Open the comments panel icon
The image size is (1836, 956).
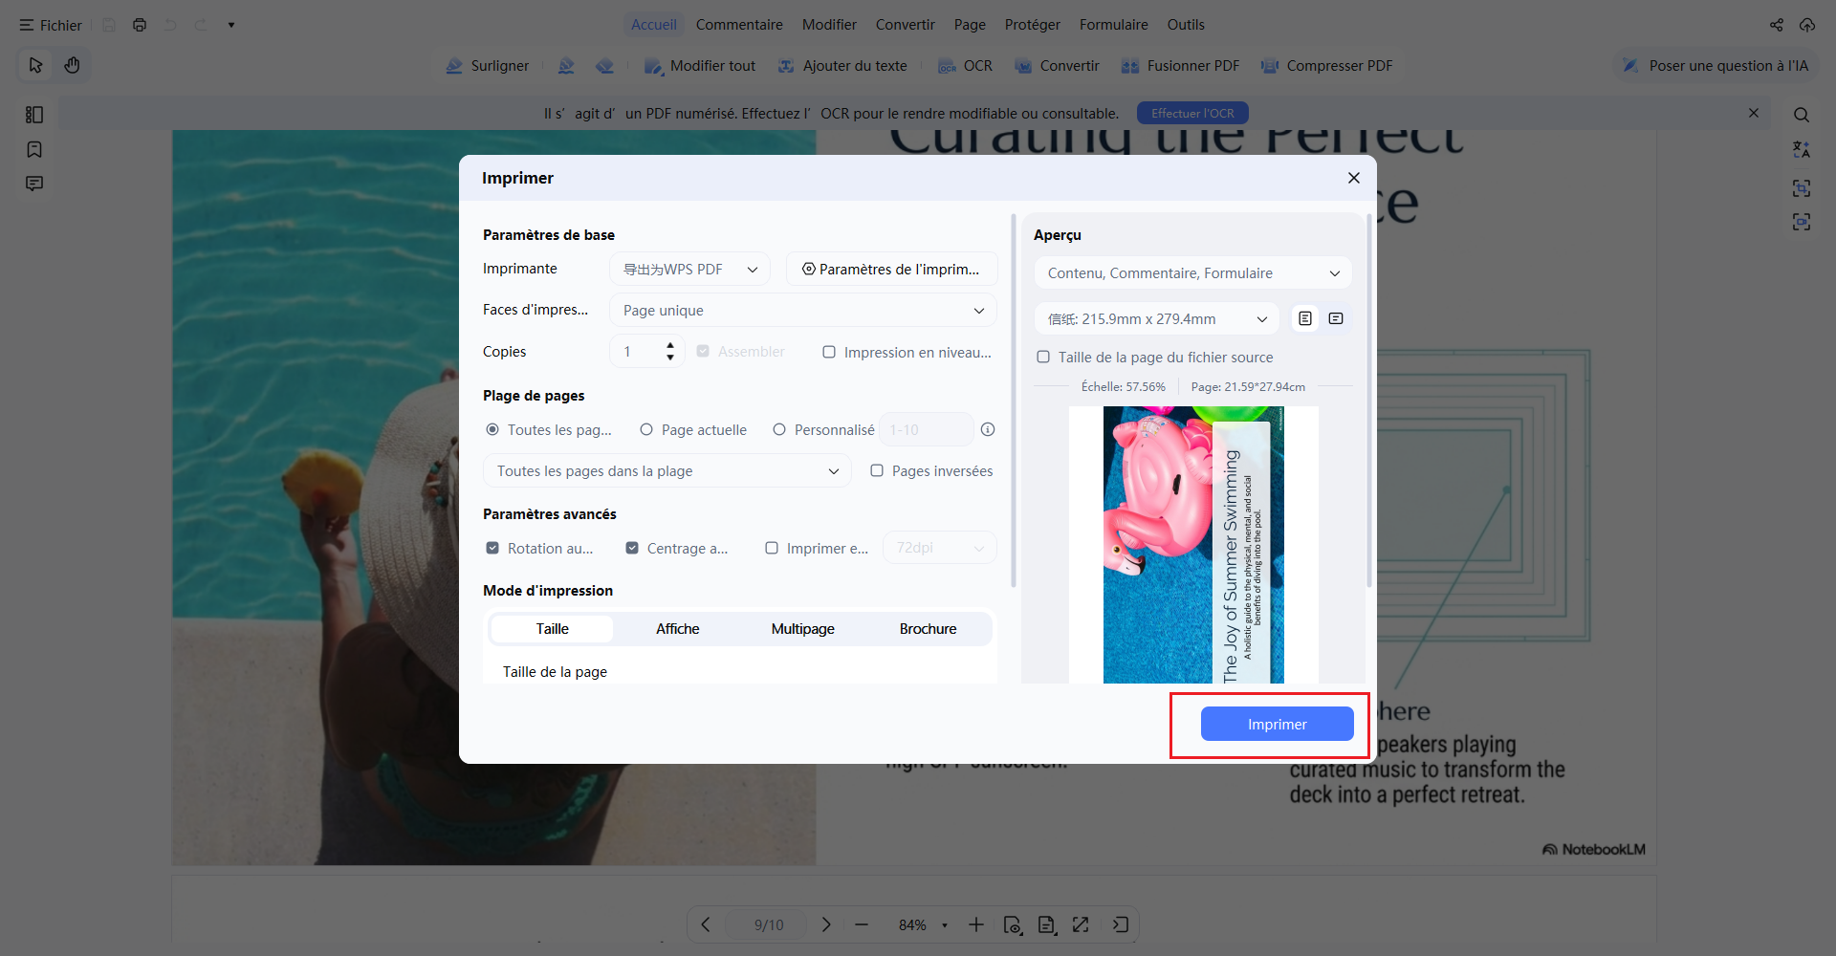[x=34, y=184]
